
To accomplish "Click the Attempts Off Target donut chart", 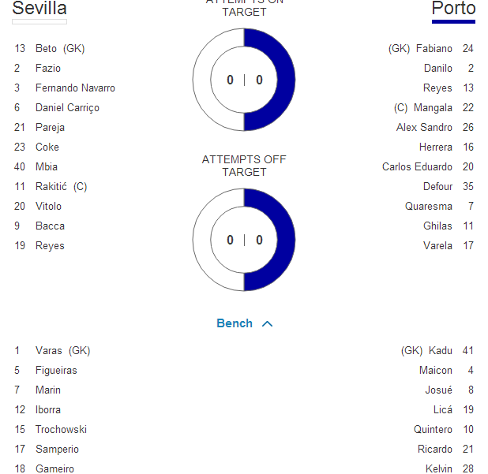I will [x=244, y=240].
